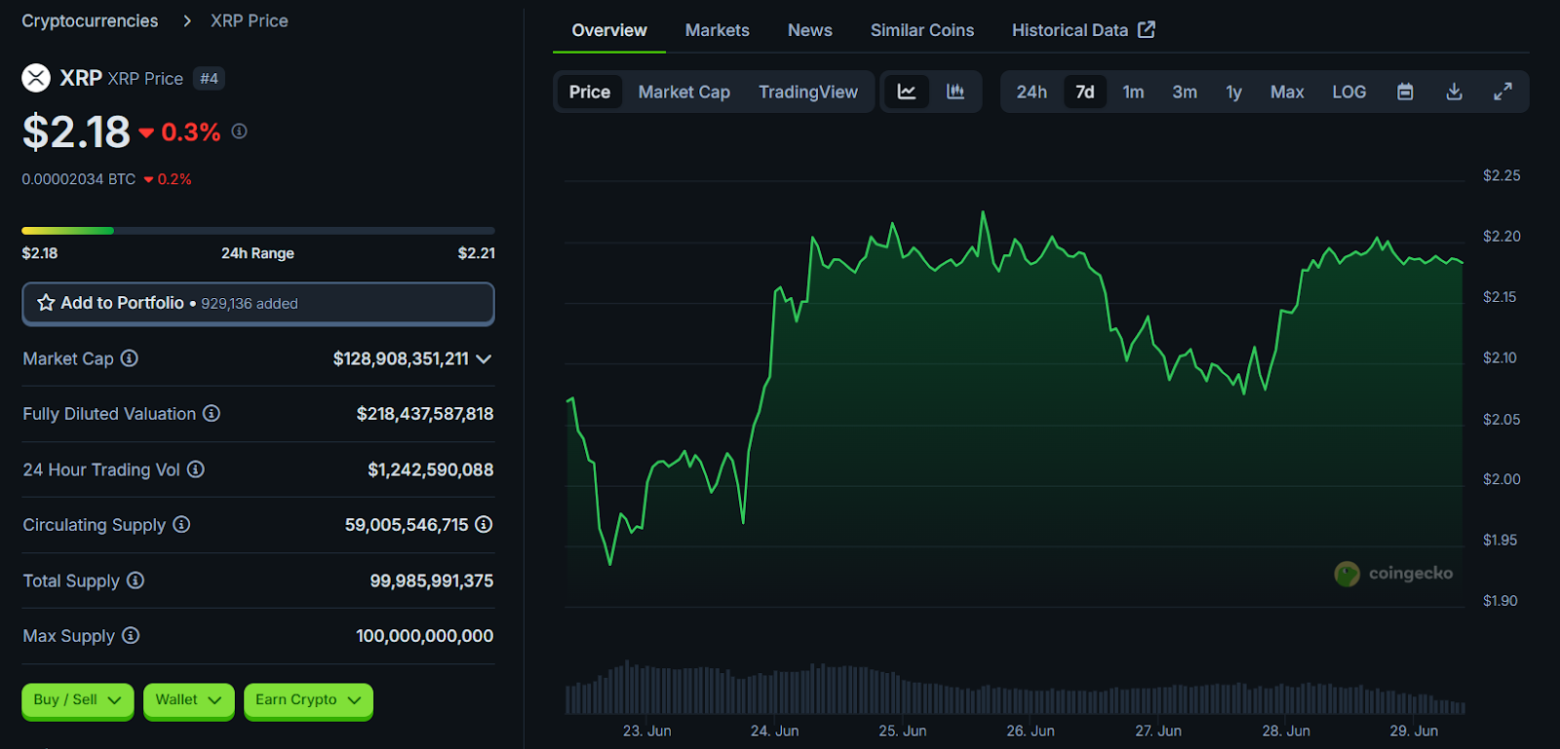Open Market Cap info tooltip icon
The height and width of the screenshot is (749, 1560).
click(129, 358)
